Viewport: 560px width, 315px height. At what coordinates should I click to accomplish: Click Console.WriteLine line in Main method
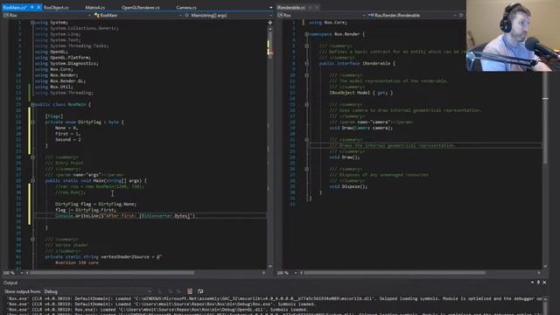pyautogui.click(x=125, y=216)
